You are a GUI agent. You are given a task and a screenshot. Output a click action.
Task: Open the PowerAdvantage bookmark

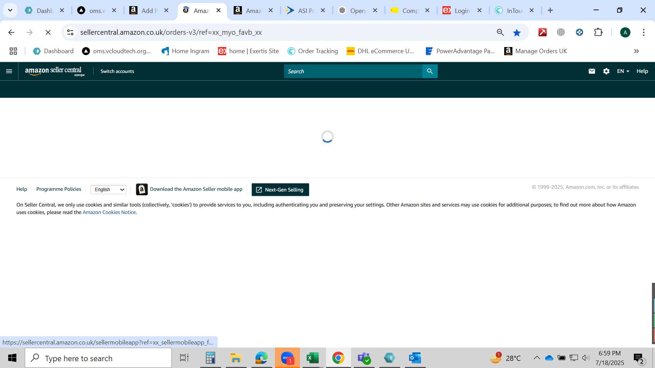tap(460, 51)
